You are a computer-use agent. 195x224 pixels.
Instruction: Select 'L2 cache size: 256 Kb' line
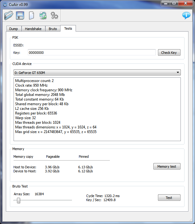[32, 109]
